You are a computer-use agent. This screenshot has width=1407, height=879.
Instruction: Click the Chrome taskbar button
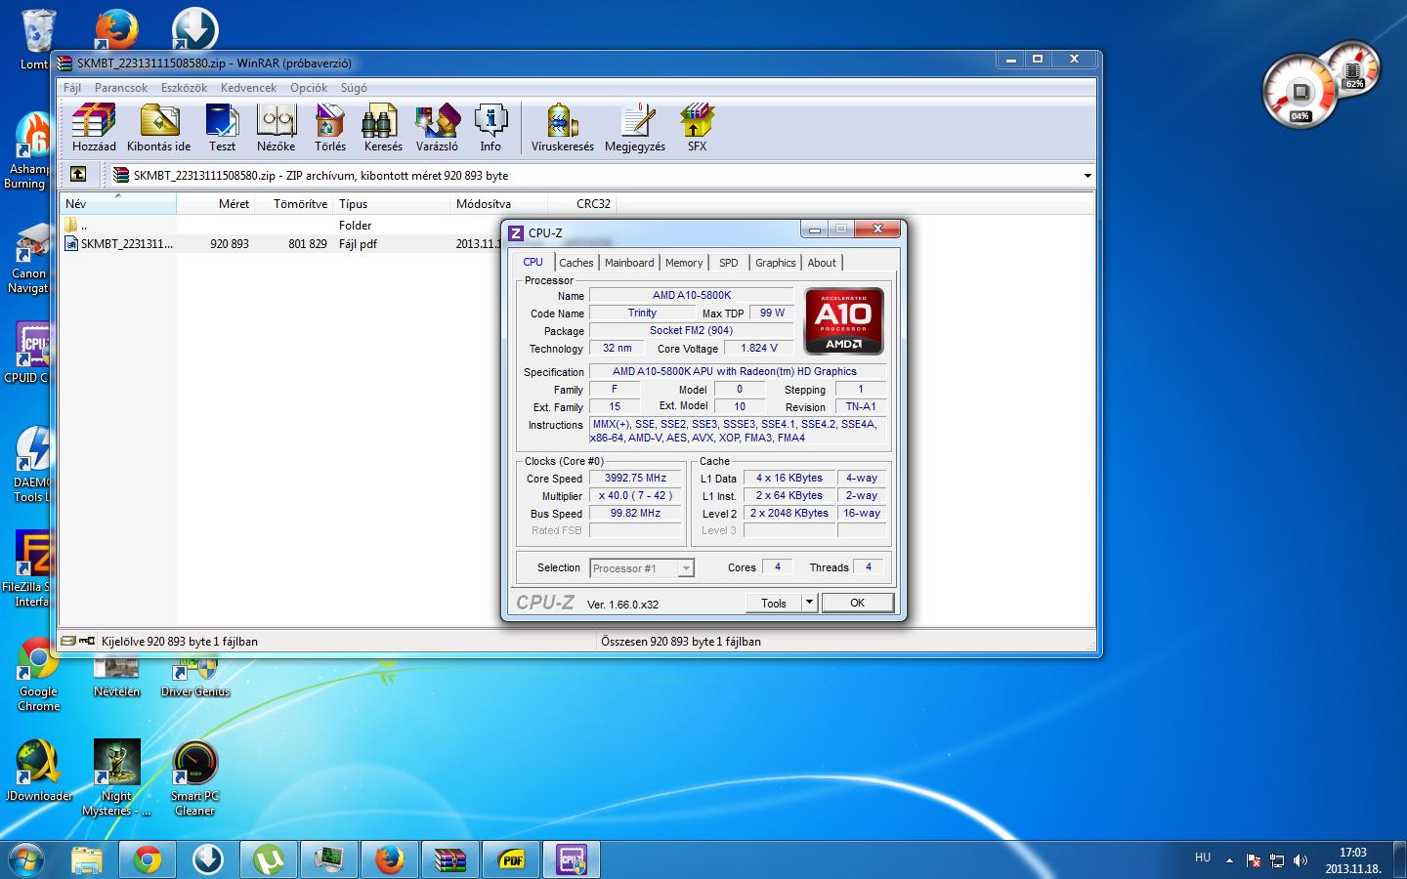(148, 859)
